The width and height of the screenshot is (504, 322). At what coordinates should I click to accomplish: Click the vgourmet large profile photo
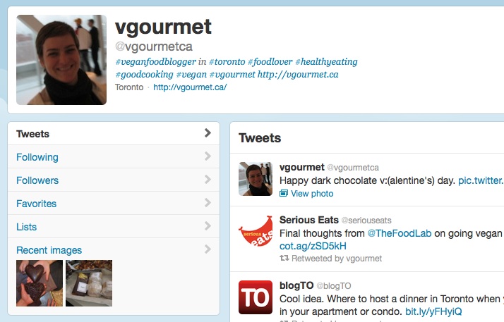click(x=61, y=60)
